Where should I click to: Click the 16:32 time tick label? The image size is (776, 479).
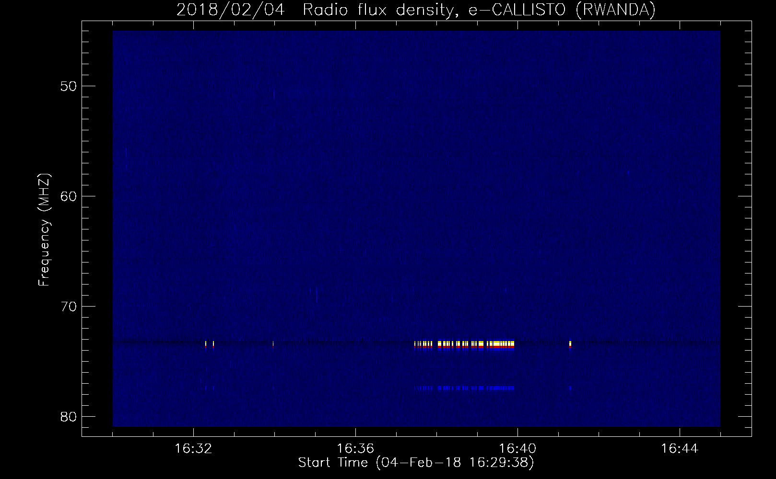[x=193, y=449]
